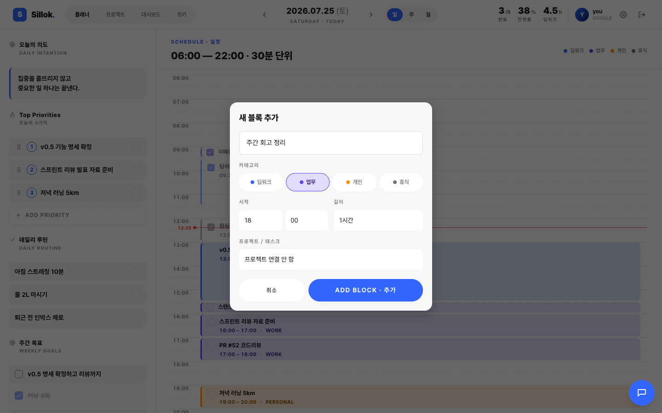This screenshot has height=413, width=662.
Task: Grab drag handle of 스프린트 리뷰 발표 자료 준비
Action: coord(19,170)
